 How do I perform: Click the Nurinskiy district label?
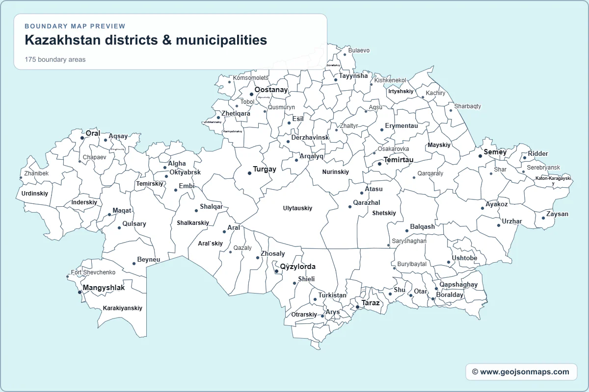pyautogui.click(x=335, y=172)
